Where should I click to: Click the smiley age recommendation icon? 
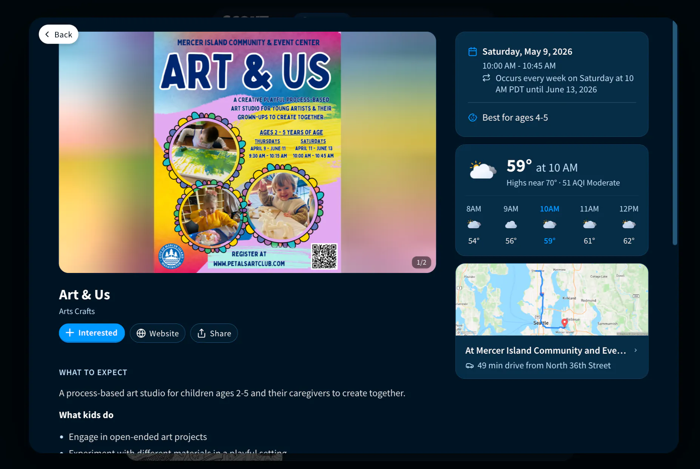[473, 118]
